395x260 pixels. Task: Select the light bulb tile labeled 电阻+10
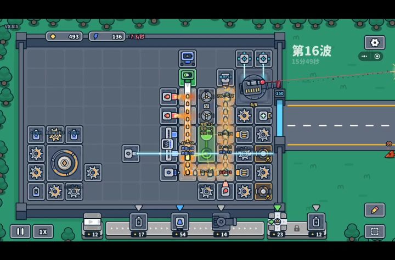point(225,78)
